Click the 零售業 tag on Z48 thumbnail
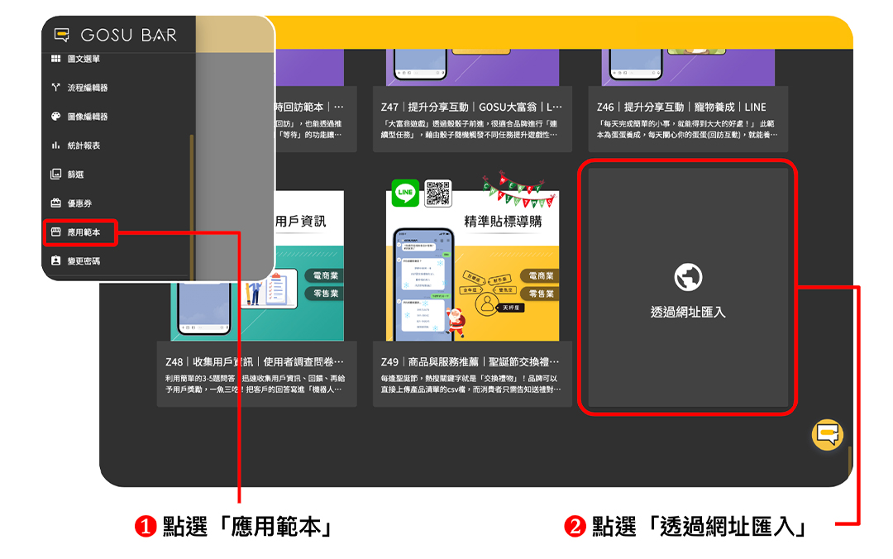This screenshot has height=559, width=893. (x=324, y=294)
